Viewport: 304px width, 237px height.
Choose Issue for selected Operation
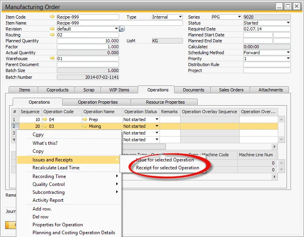[x=165, y=160]
